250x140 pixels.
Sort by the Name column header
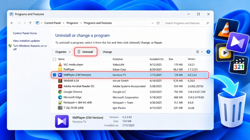point(61,59)
